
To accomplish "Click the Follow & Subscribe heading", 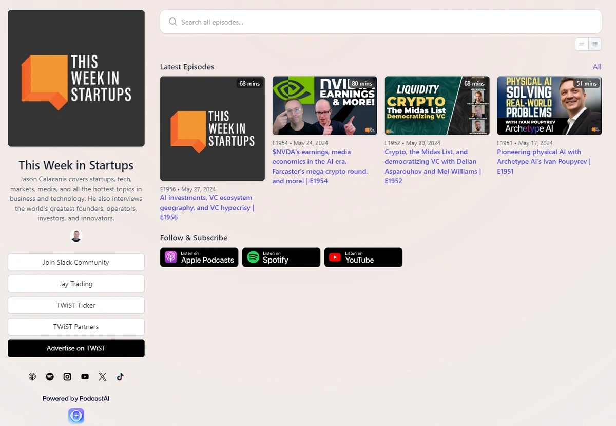I will pos(194,238).
